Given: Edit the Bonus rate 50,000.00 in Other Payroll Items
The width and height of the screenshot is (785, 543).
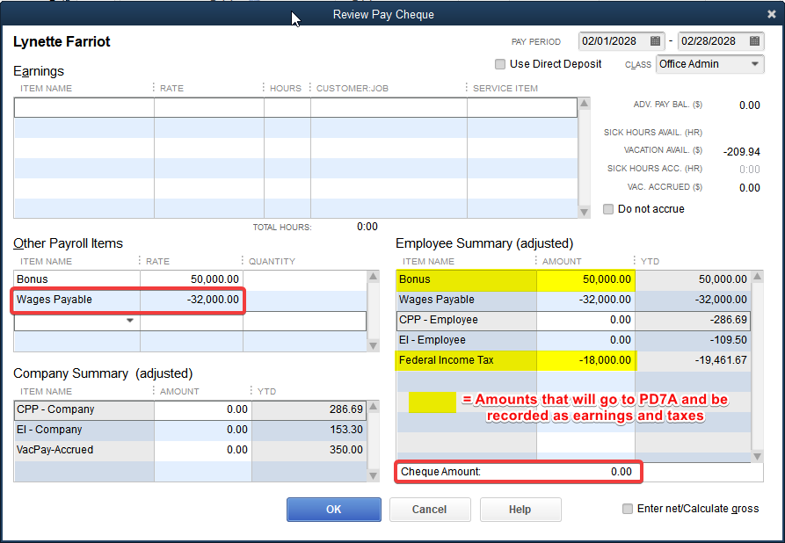Looking at the screenshot, I should pyautogui.click(x=192, y=279).
